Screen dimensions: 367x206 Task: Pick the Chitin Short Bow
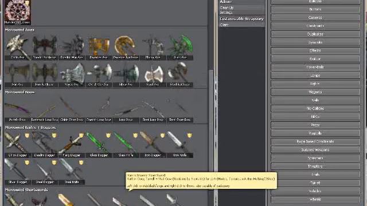pyautogui.click(x=72, y=109)
